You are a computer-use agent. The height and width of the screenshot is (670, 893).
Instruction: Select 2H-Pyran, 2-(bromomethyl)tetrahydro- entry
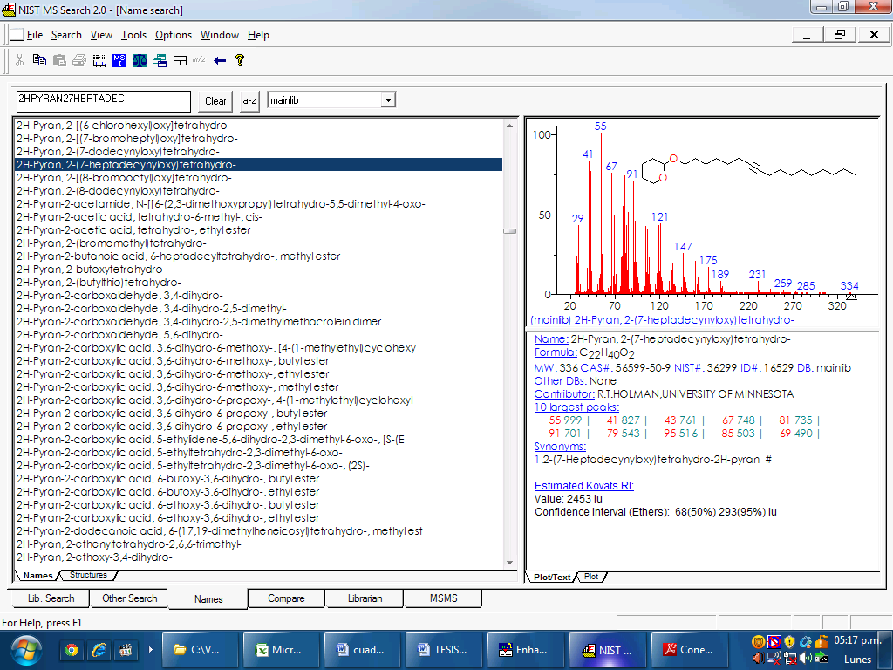click(x=258, y=243)
